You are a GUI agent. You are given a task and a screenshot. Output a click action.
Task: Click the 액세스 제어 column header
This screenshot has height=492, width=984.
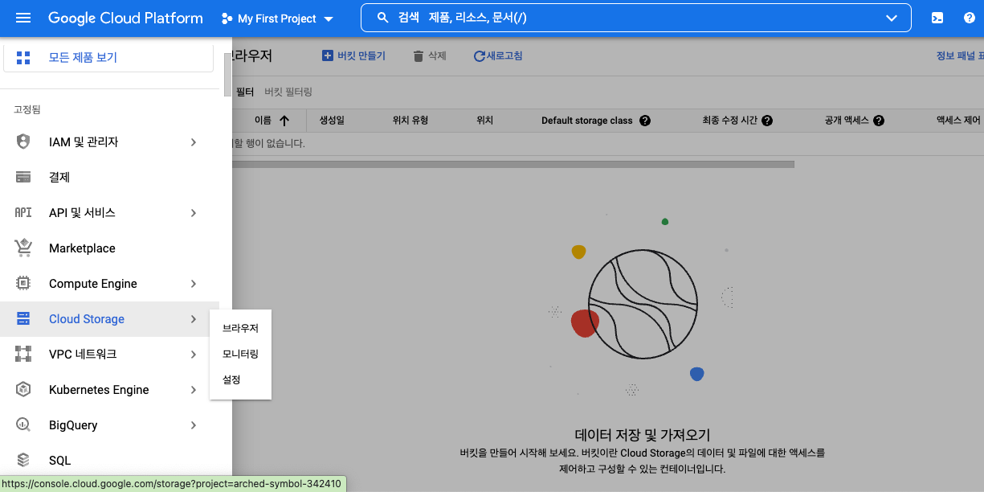click(958, 121)
